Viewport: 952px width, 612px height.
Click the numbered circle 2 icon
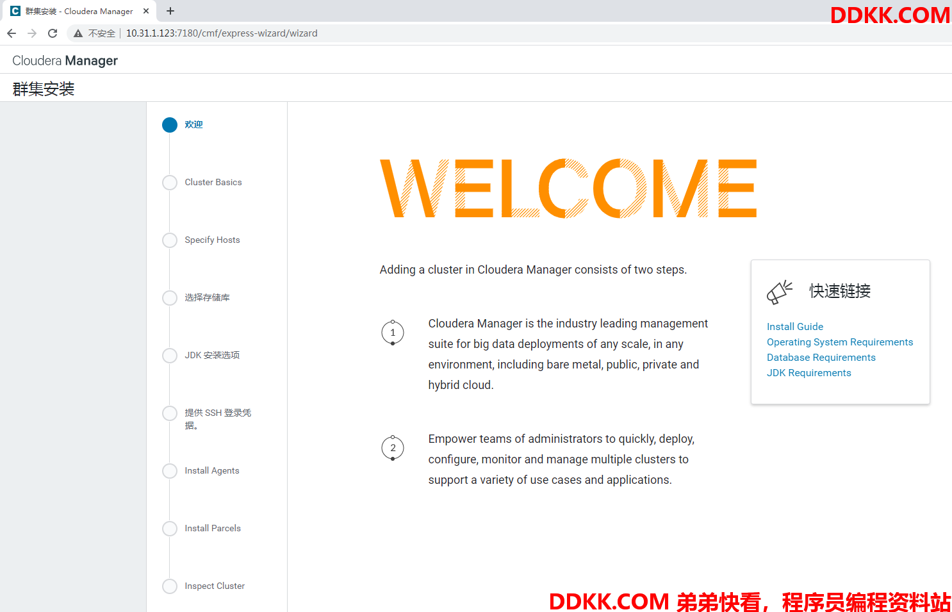pyautogui.click(x=393, y=448)
